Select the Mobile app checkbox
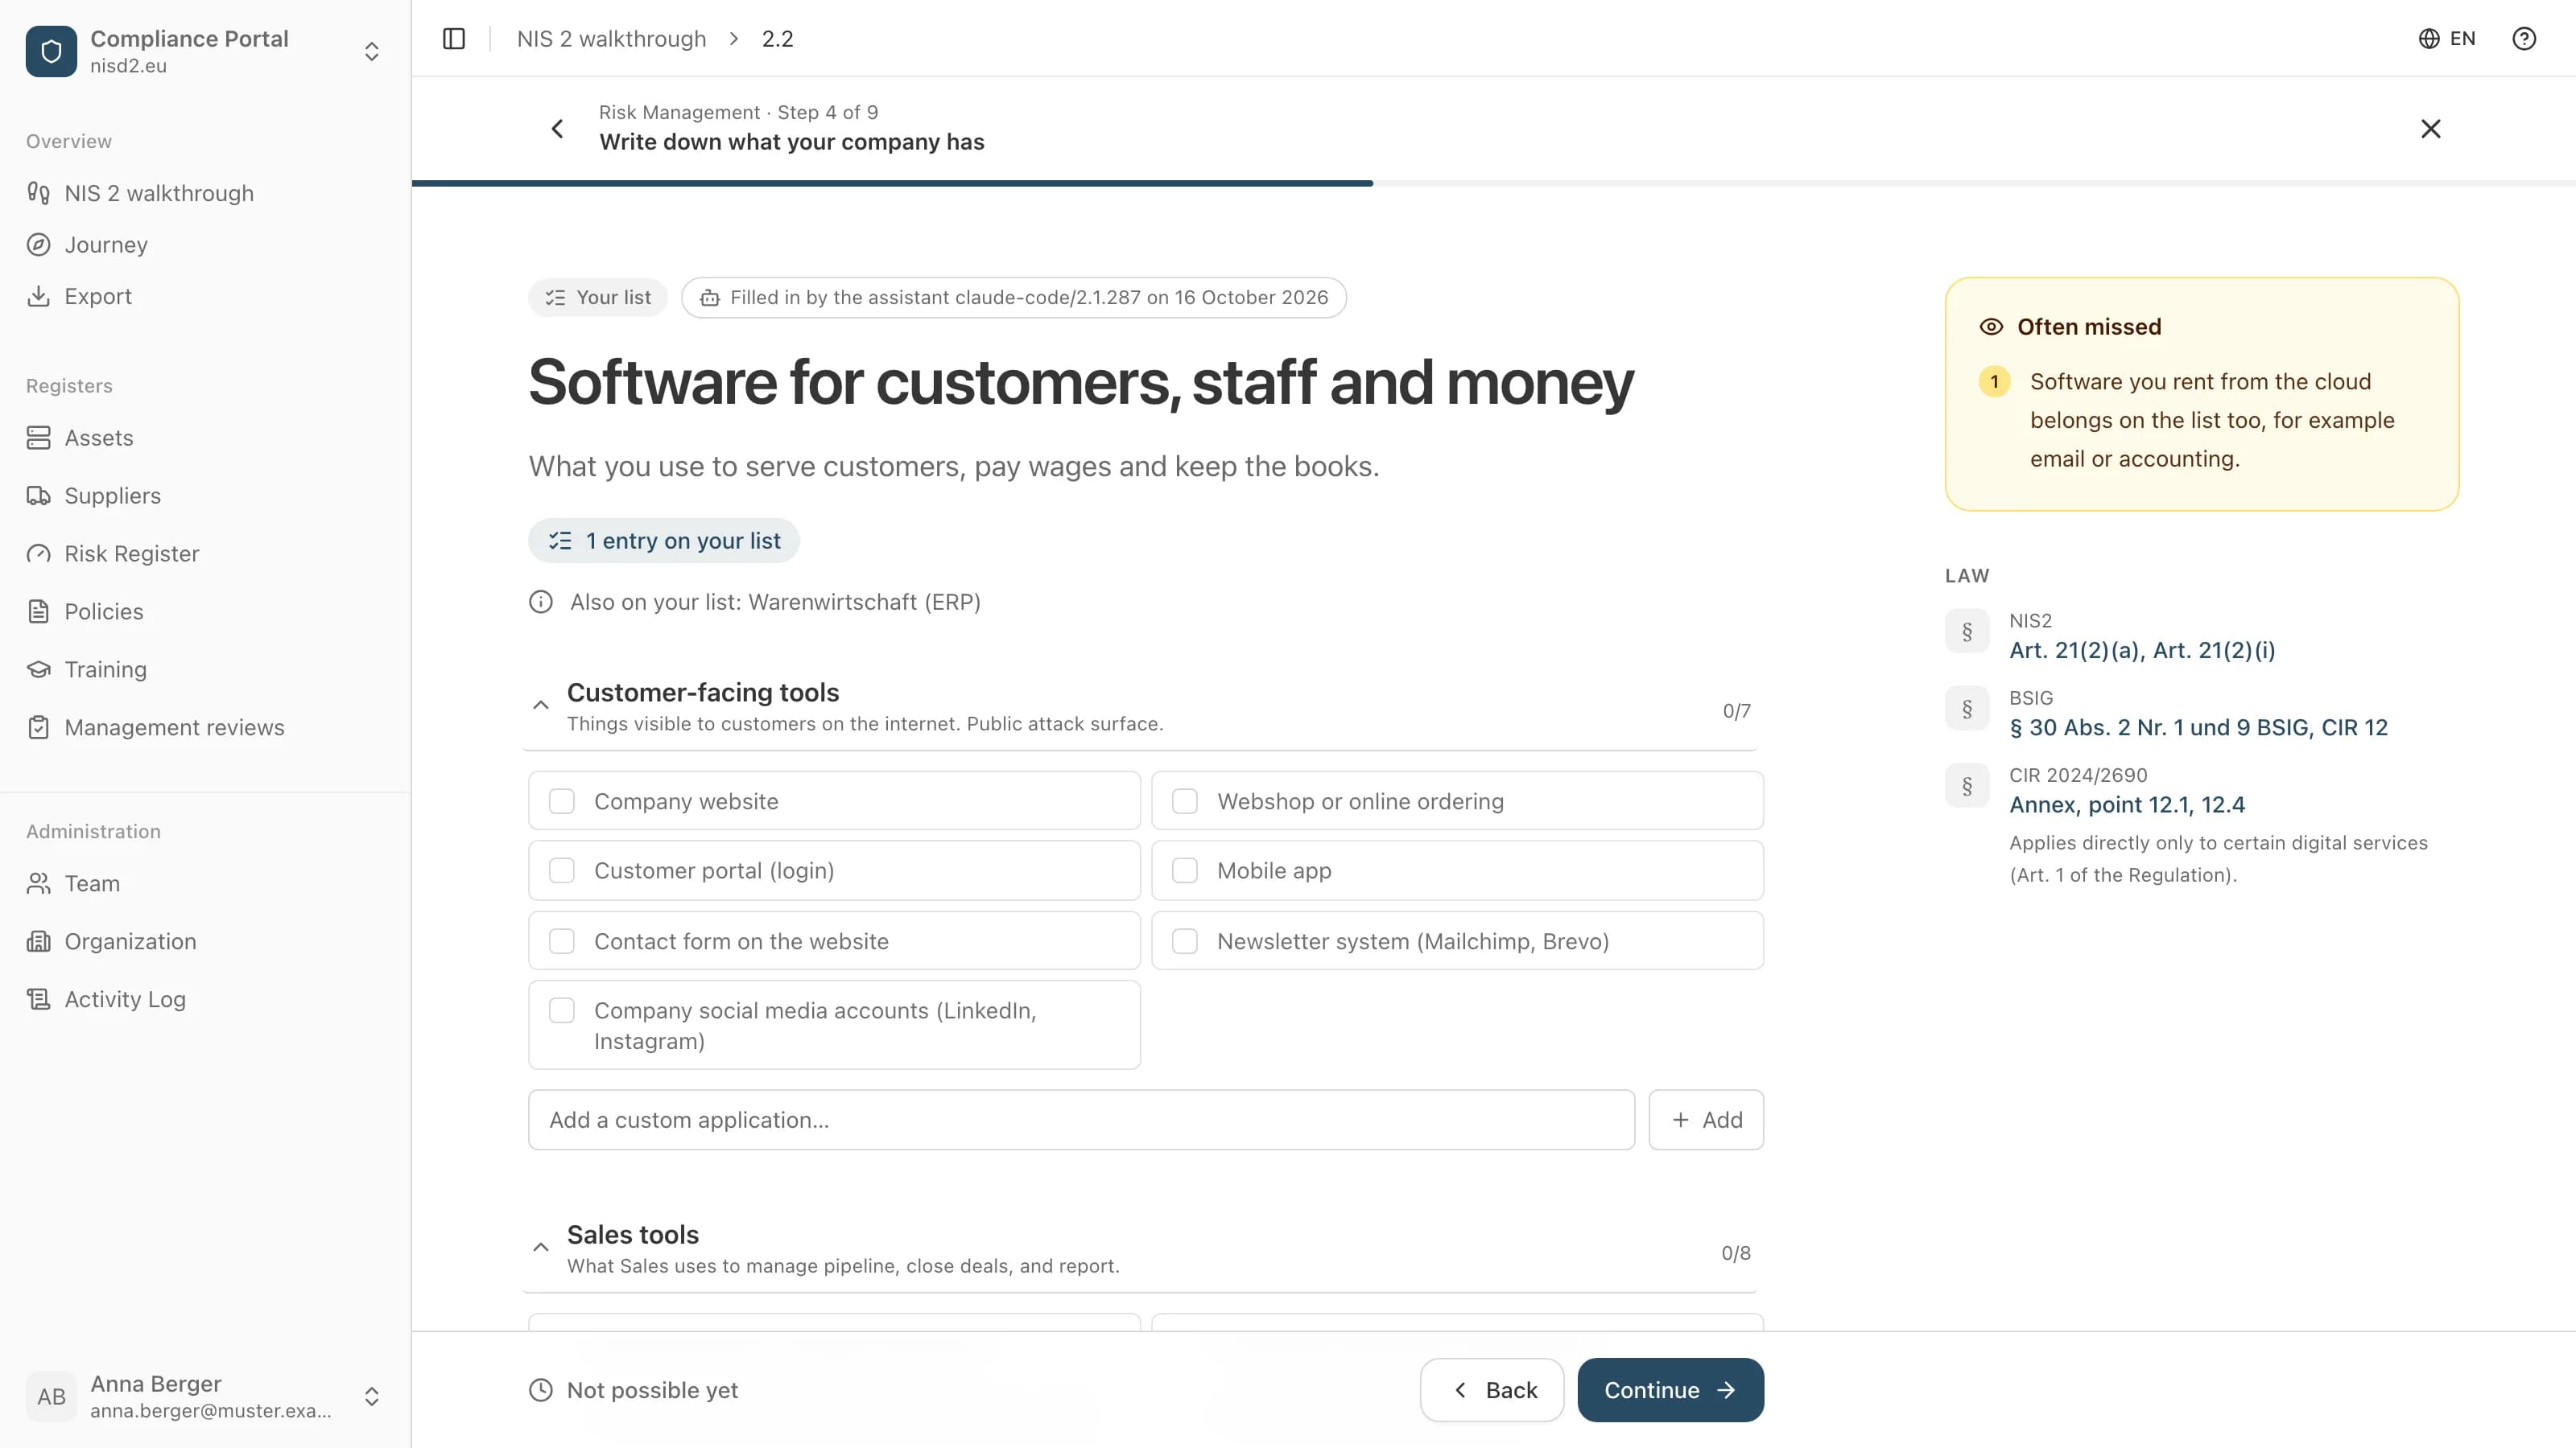Image resolution: width=2576 pixels, height=1448 pixels. [1185, 870]
